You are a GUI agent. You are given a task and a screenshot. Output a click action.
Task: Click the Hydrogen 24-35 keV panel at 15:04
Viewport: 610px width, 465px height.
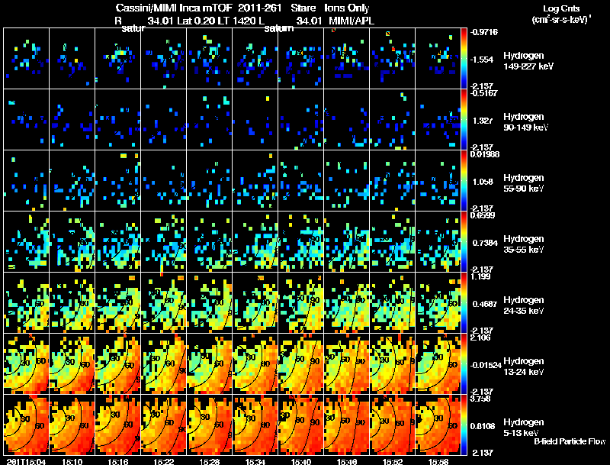pyautogui.click(x=27, y=303)
